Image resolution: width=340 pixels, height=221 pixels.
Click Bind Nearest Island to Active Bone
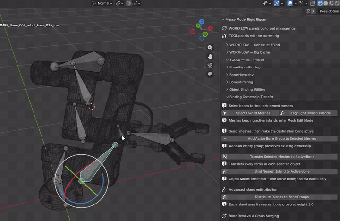point(280,171)
